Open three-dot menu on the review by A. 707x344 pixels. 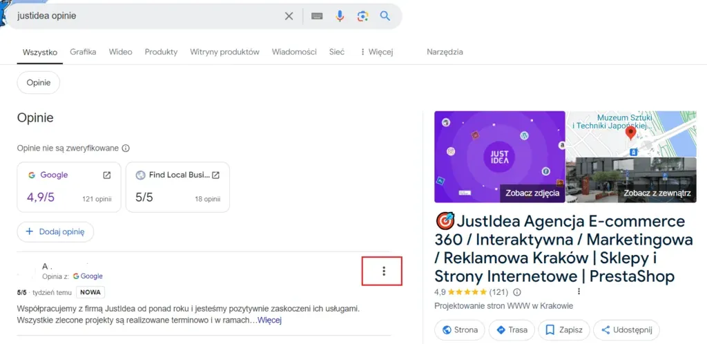click(384, 271)
